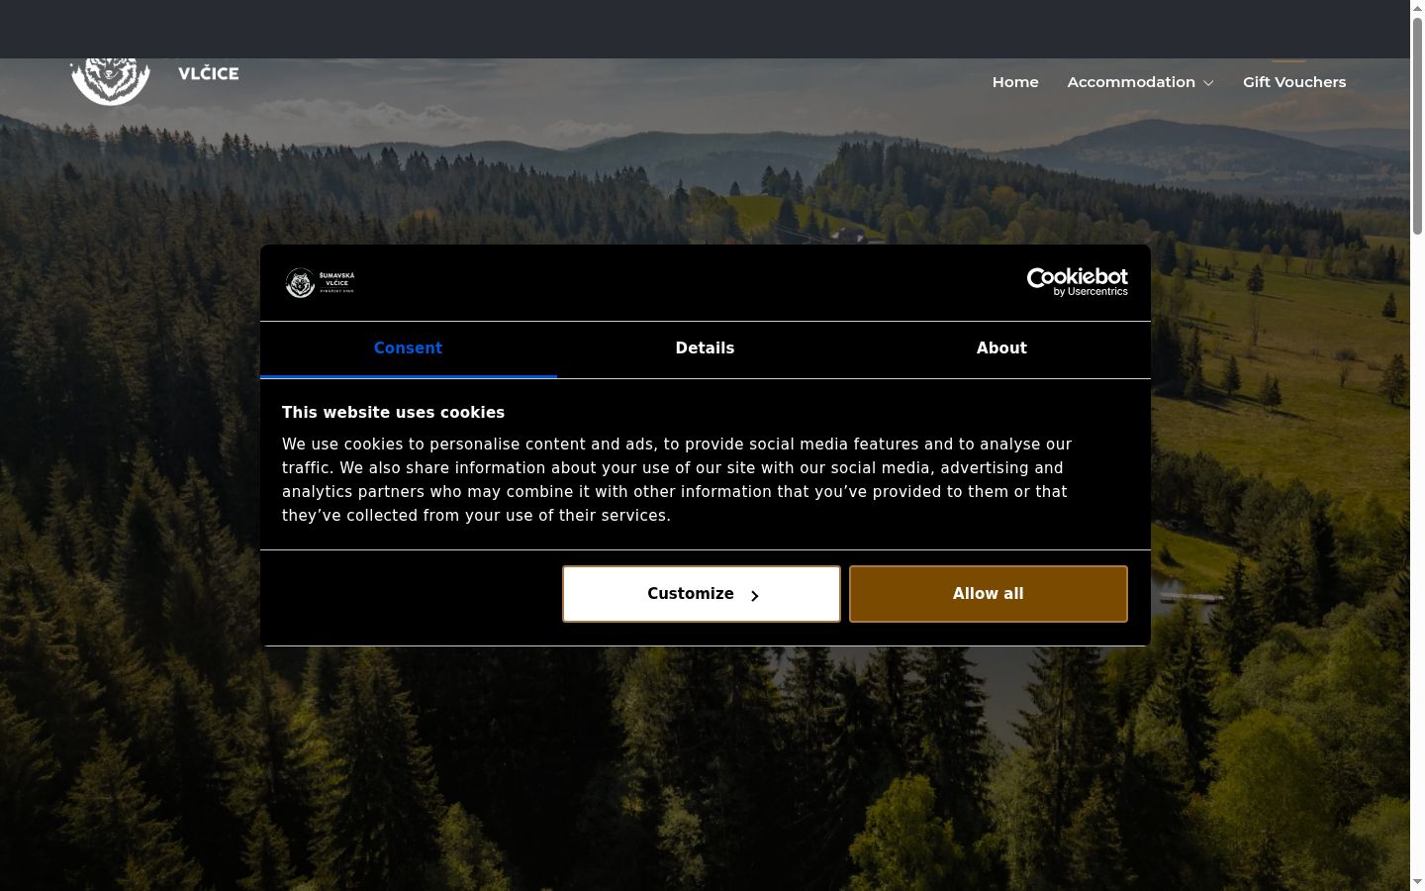Image resolution: width=1425 pixels, height=891 pixels.
Task: Go to the Home page
Action: 1015,82
